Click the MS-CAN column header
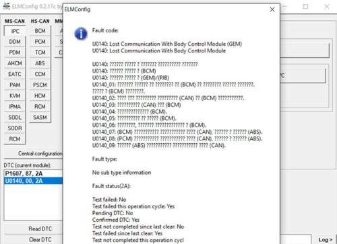Screen dimensions: 337x244 click(x=15, y=22)
